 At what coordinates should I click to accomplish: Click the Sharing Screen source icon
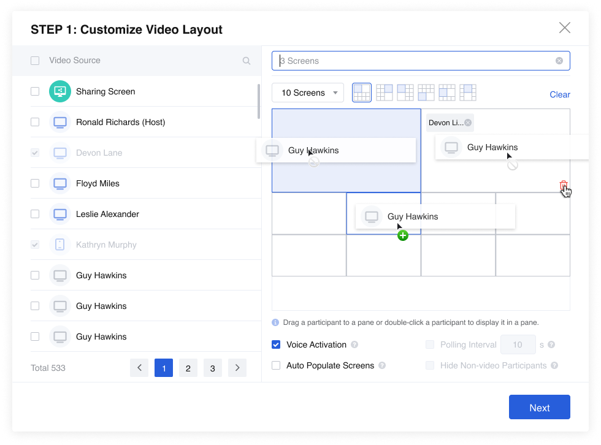[60, 91]
